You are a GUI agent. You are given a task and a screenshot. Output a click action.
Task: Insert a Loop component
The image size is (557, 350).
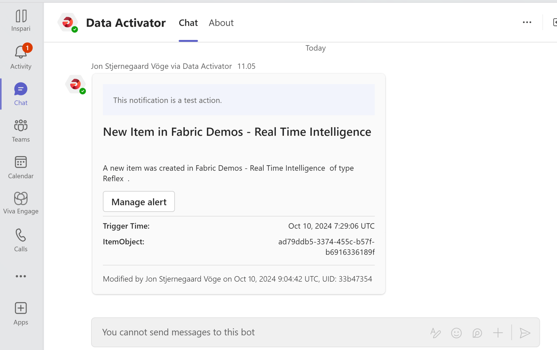tap(477, 332)
